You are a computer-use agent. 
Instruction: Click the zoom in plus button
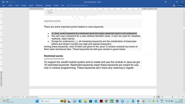[x=179, y=97]
